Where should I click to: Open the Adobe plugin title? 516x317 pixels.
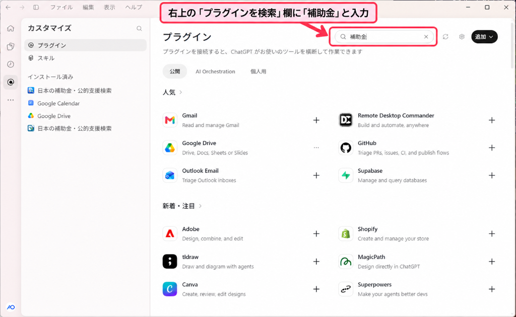[191, 229]
